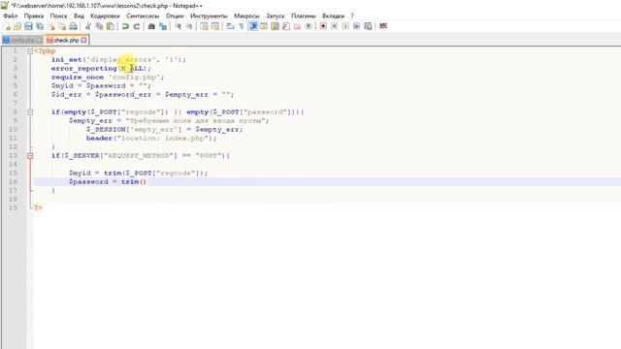The height and width of the screenshot is (349, 621).
Task: Open the Опции menu
Action: point(175,16)
